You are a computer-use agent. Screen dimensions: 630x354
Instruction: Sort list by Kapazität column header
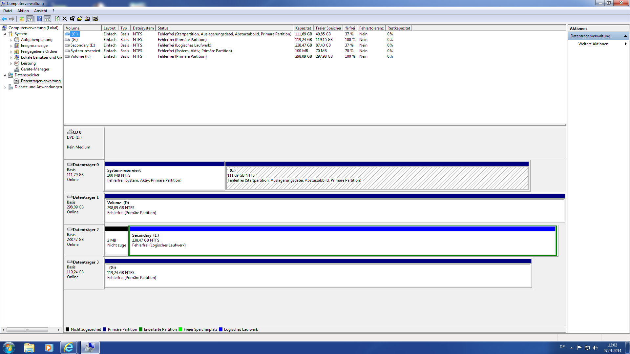click(x=303, y=28)
